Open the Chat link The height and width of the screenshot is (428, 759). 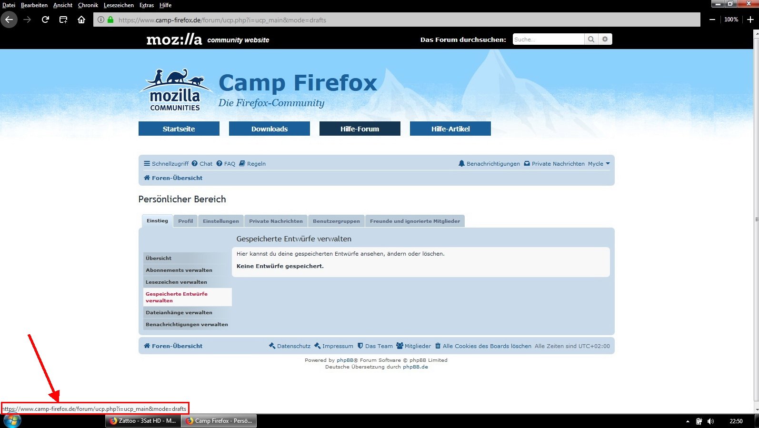pyautogui.click(x=202, y=163)
